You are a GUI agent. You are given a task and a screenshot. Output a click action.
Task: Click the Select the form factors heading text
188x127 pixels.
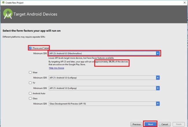tap(32, 31)
